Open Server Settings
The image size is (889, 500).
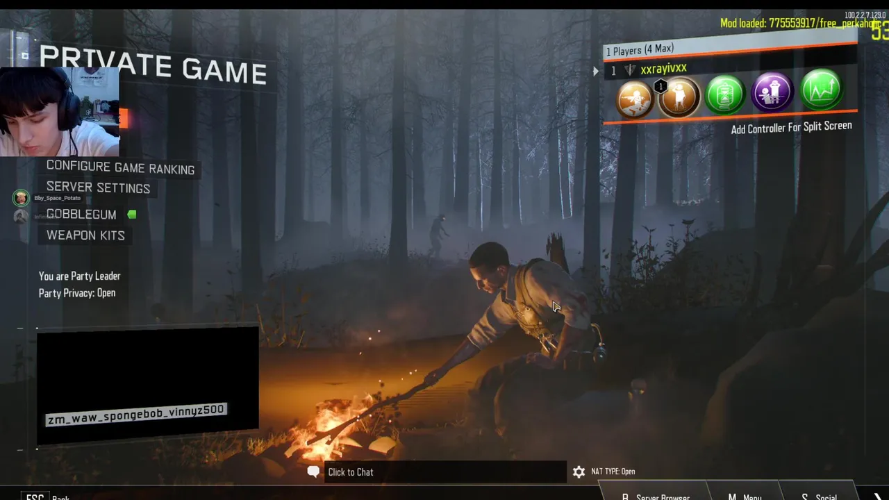[98, 187]
